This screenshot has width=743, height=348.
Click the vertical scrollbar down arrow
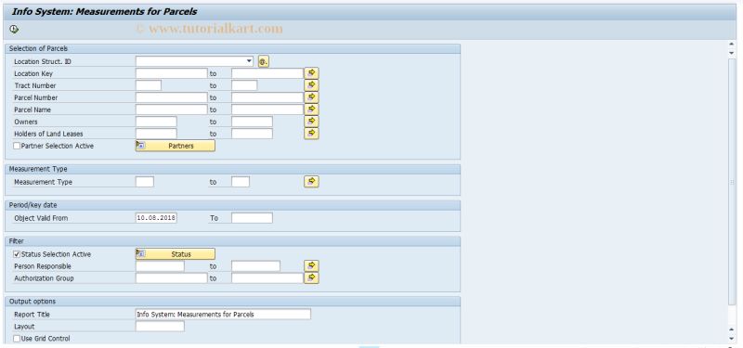point(732,338)
